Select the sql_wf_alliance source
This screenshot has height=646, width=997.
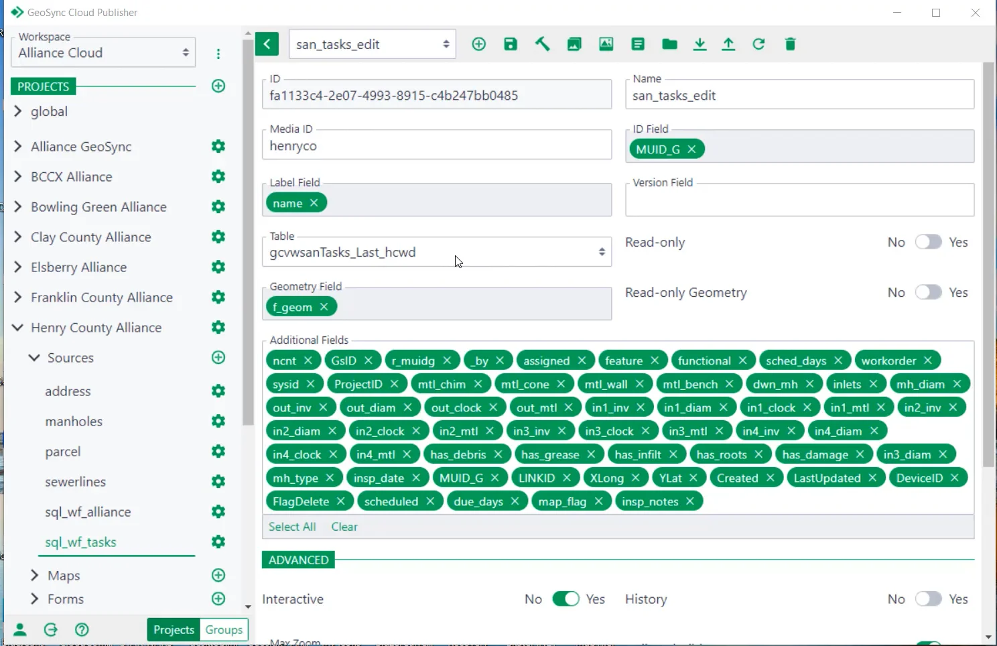click(88, 511)
